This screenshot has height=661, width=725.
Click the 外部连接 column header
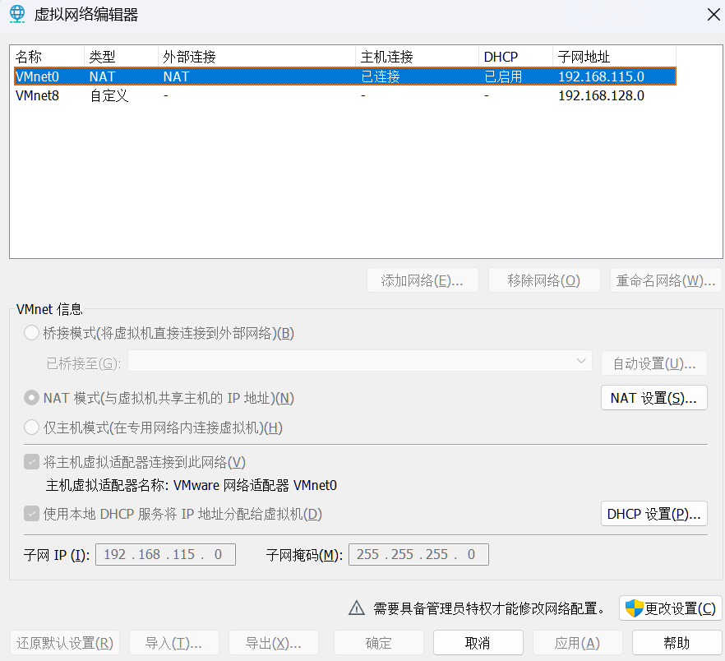(256, 57)
